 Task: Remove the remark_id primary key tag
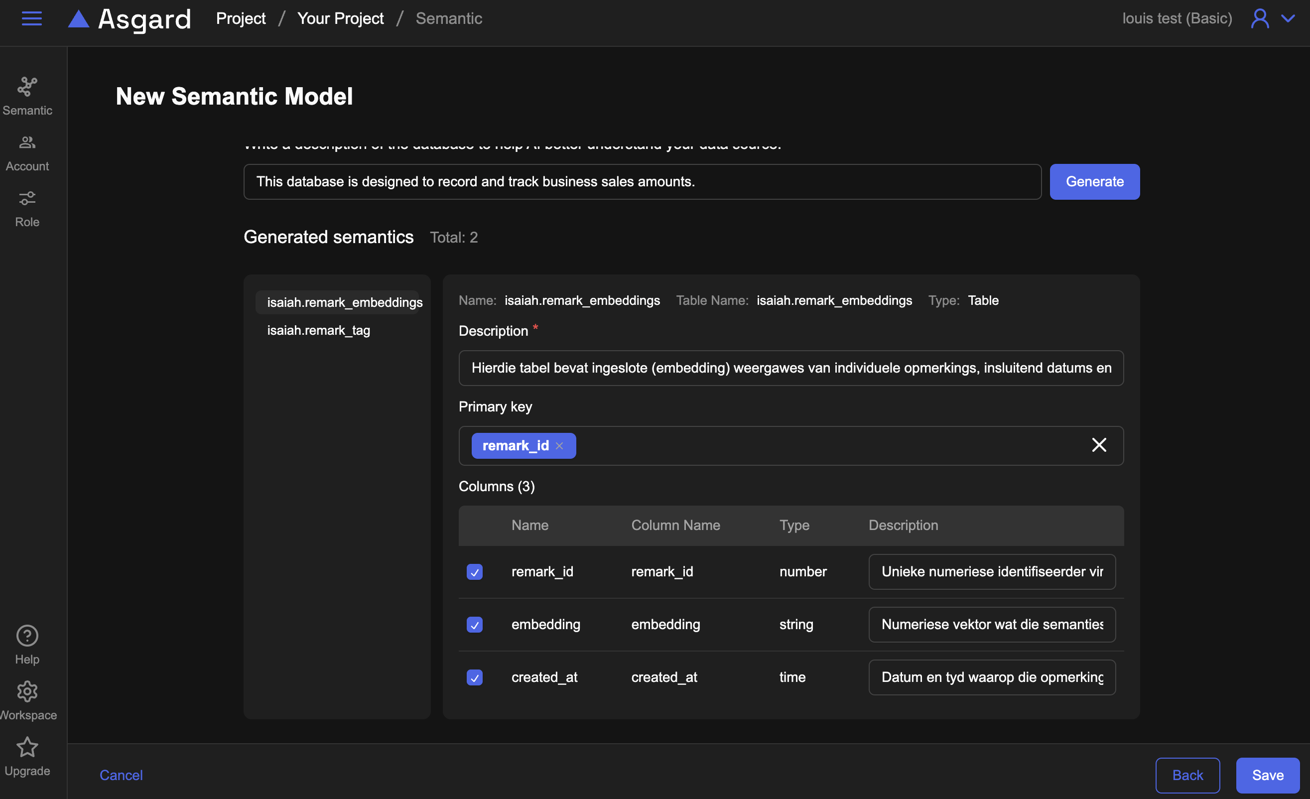click(559, 446)
